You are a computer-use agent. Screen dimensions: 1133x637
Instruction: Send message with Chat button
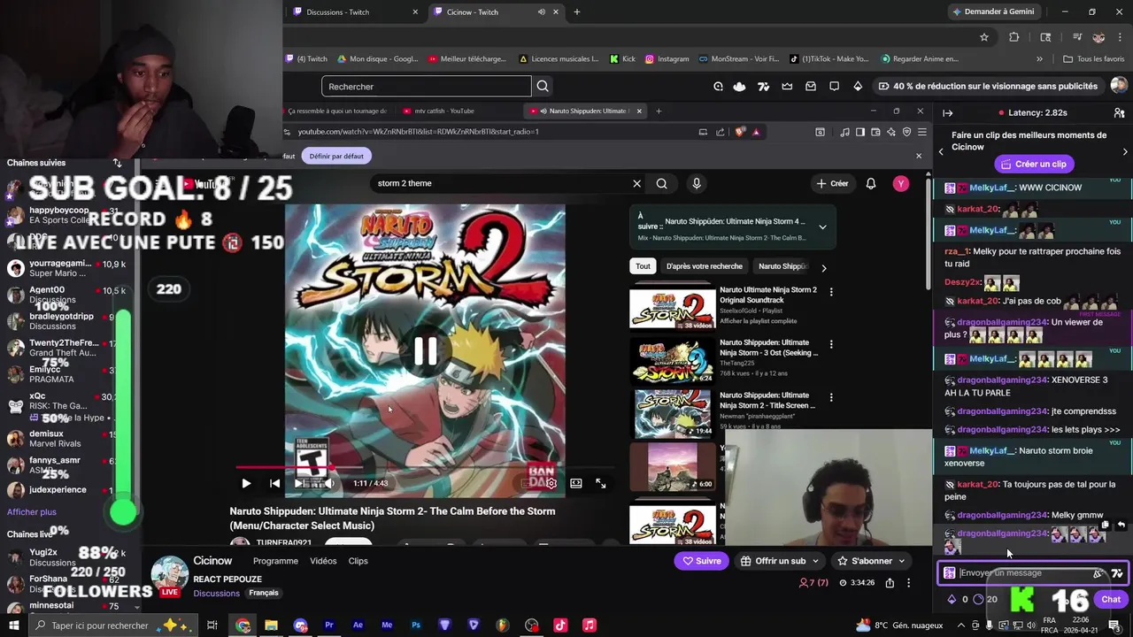[x=1111, y=599]
